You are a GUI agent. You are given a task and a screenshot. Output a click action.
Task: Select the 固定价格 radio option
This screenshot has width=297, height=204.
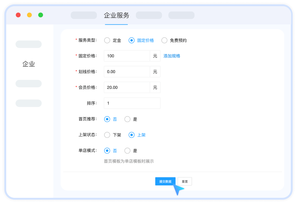point(131,40)
